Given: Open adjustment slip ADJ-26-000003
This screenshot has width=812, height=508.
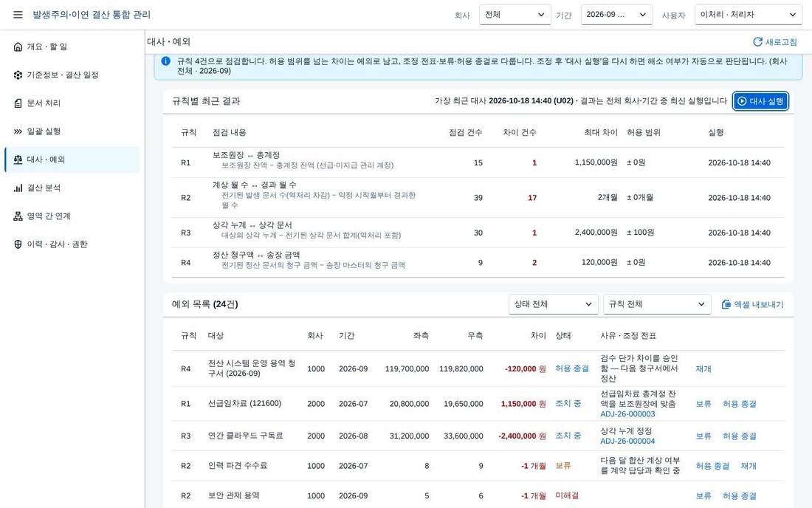Looking at the screenshot, I should pos(627,414).
